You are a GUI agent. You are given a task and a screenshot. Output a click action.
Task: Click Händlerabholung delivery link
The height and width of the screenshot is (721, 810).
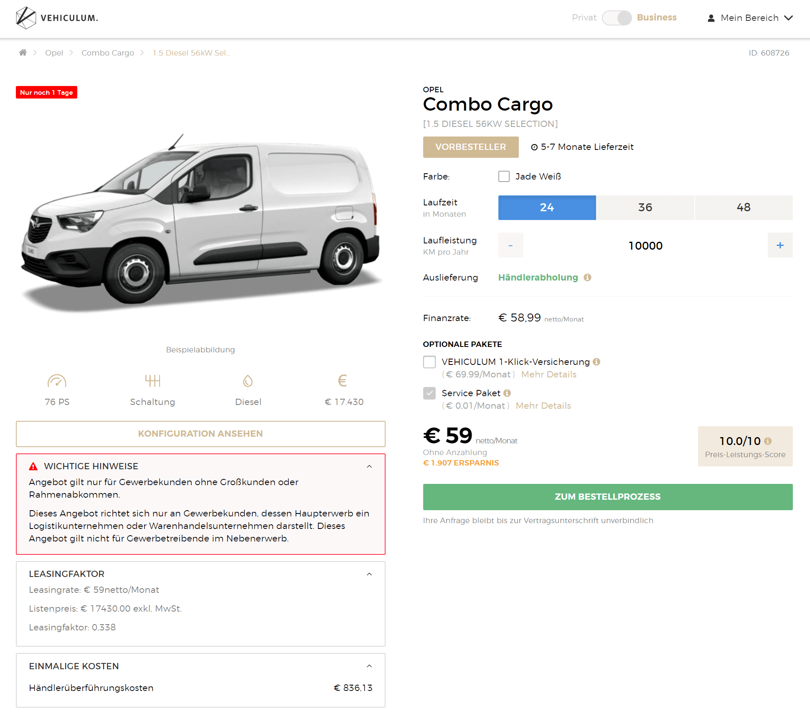[x=538, y=278]
